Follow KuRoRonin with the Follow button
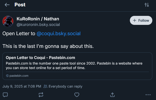Viewport: 156px width, 100px height. click(141, 20)
